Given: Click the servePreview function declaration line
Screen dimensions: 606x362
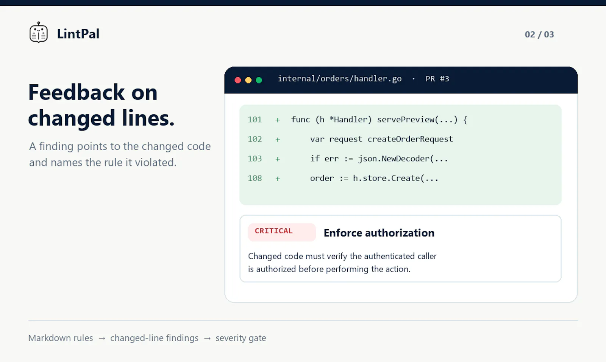Looking at the screenshot, I should 379,120.
